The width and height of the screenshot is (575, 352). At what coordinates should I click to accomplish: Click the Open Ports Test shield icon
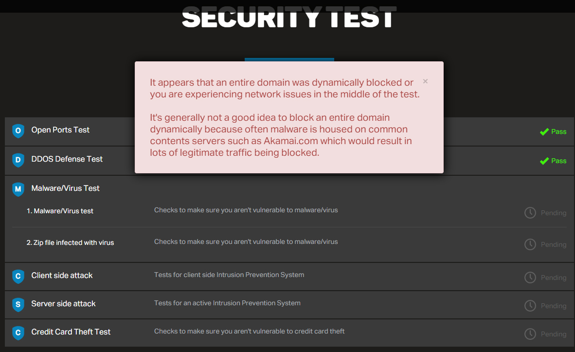click(18, 130)
